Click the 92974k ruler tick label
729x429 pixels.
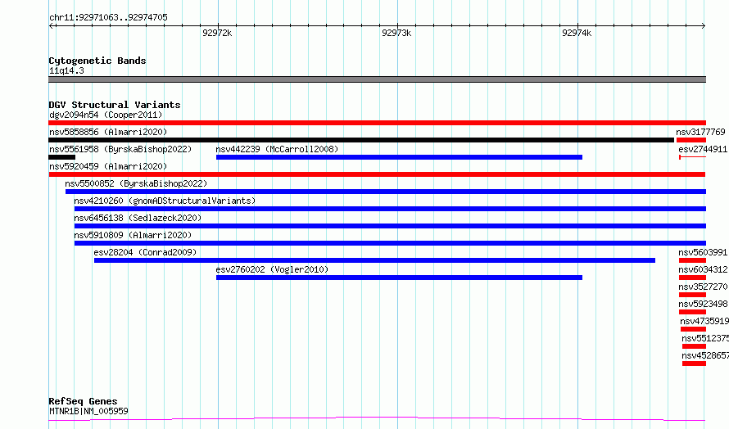(x=577, y=33)
